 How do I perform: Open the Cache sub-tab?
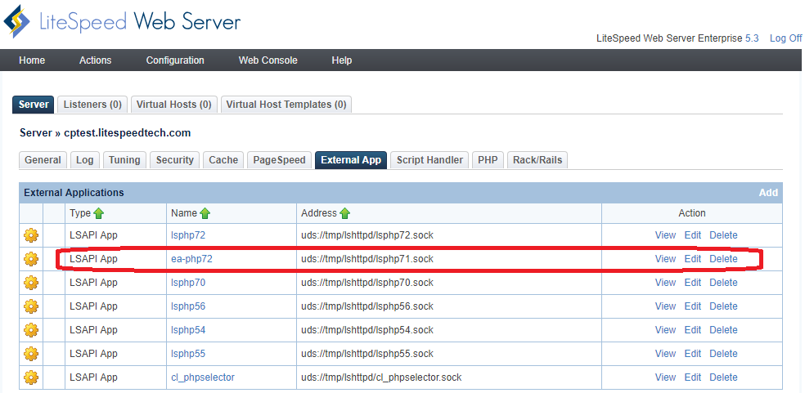click(223, 160)
